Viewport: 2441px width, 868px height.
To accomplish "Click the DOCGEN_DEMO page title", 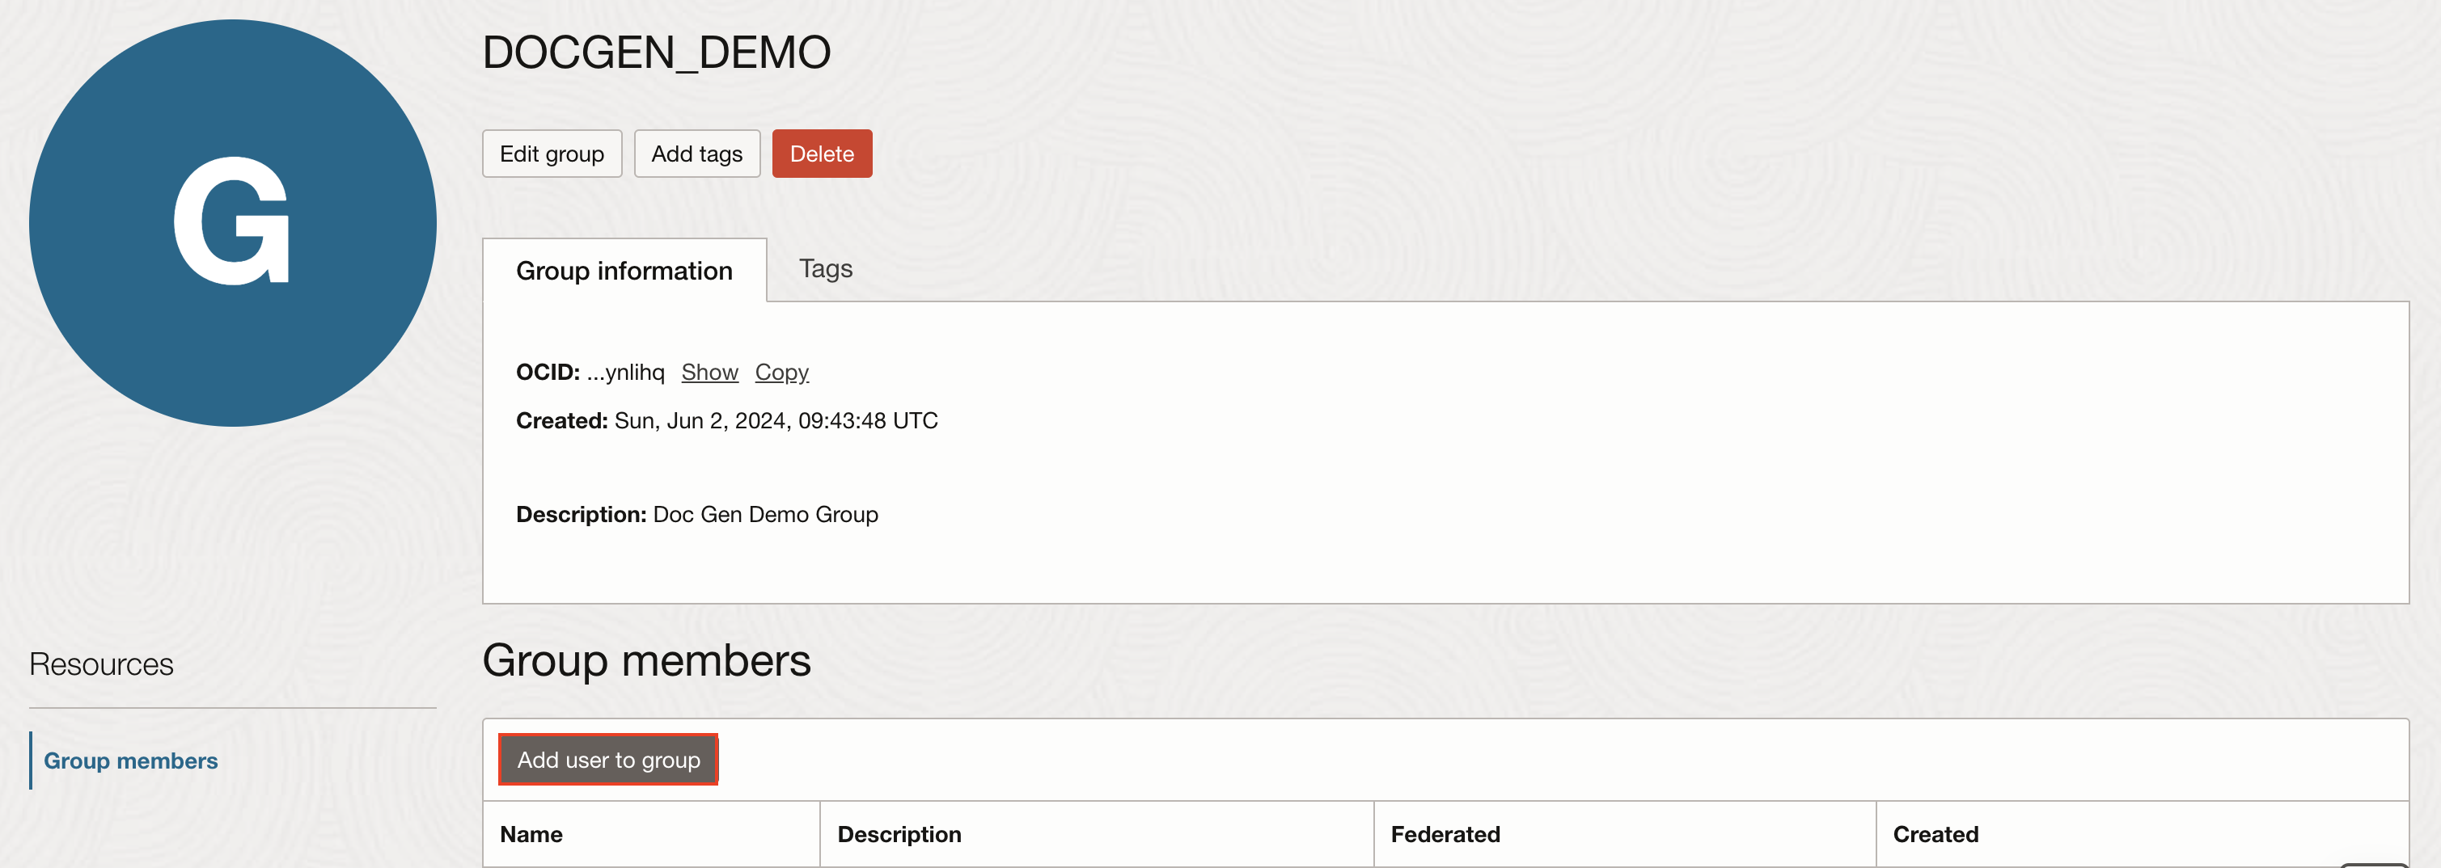I will [x=657, y=52].
